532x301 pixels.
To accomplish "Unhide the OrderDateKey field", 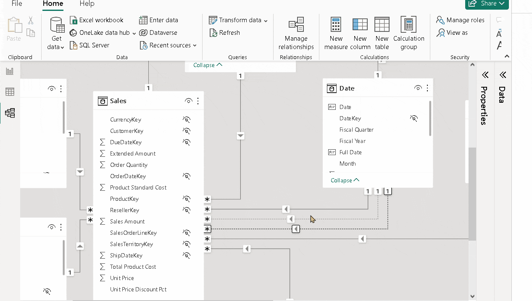I will (187, 176).
